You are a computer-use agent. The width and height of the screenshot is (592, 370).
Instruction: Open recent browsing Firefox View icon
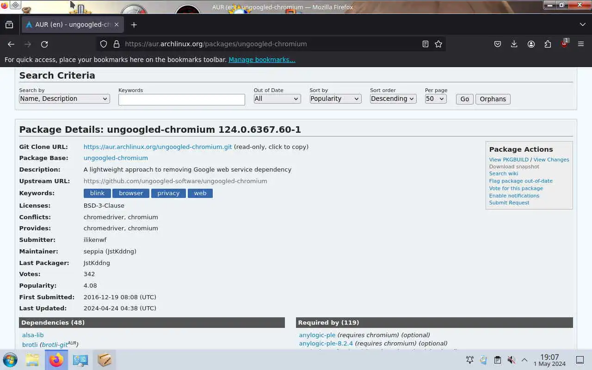(x=9, y=25)
